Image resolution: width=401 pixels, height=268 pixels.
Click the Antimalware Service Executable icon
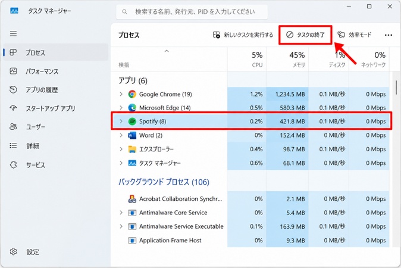point(132,226)
